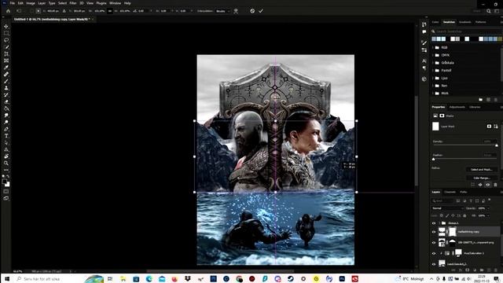Switch to the Gradients tab

(464, 22)
